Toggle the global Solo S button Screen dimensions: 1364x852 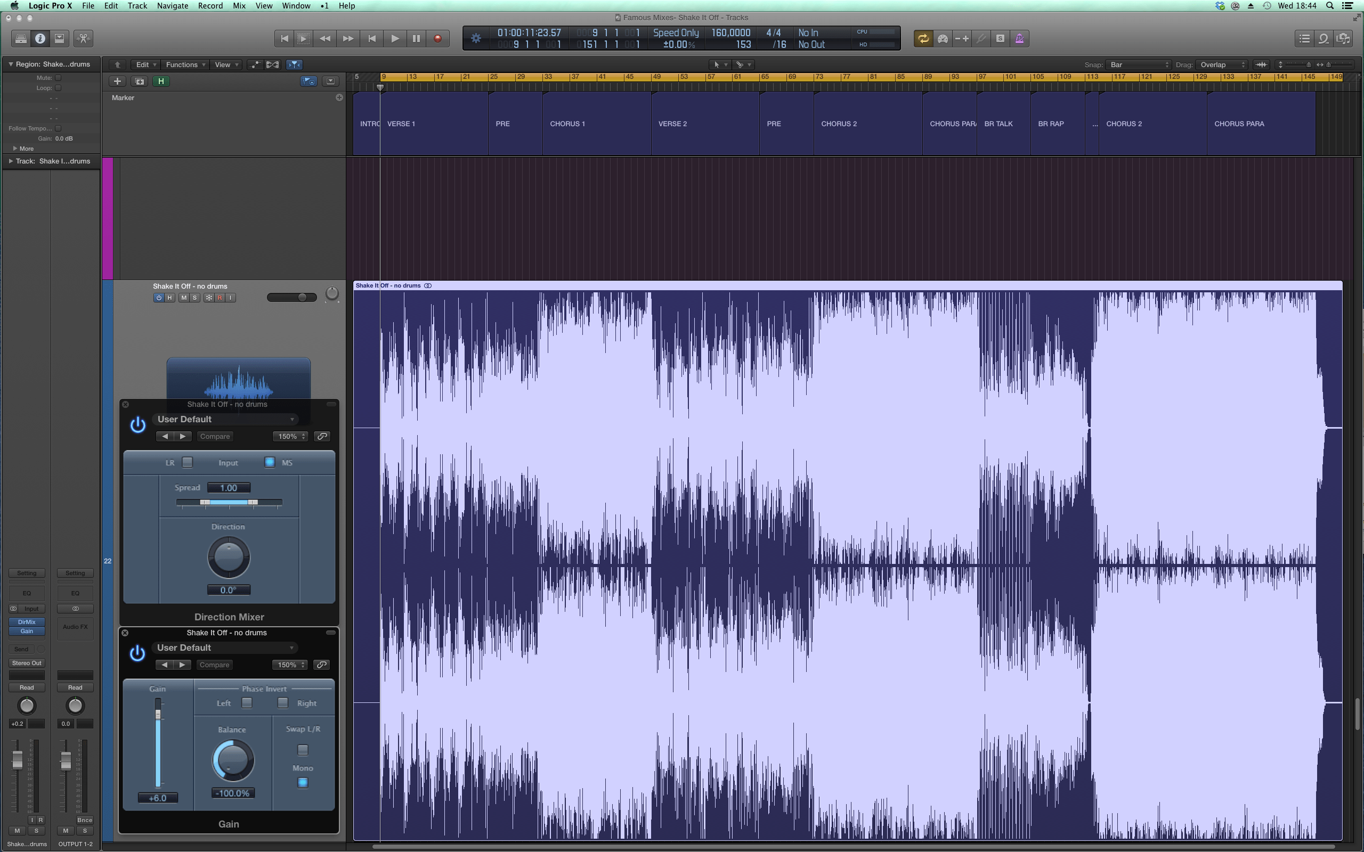point(1000,38)
